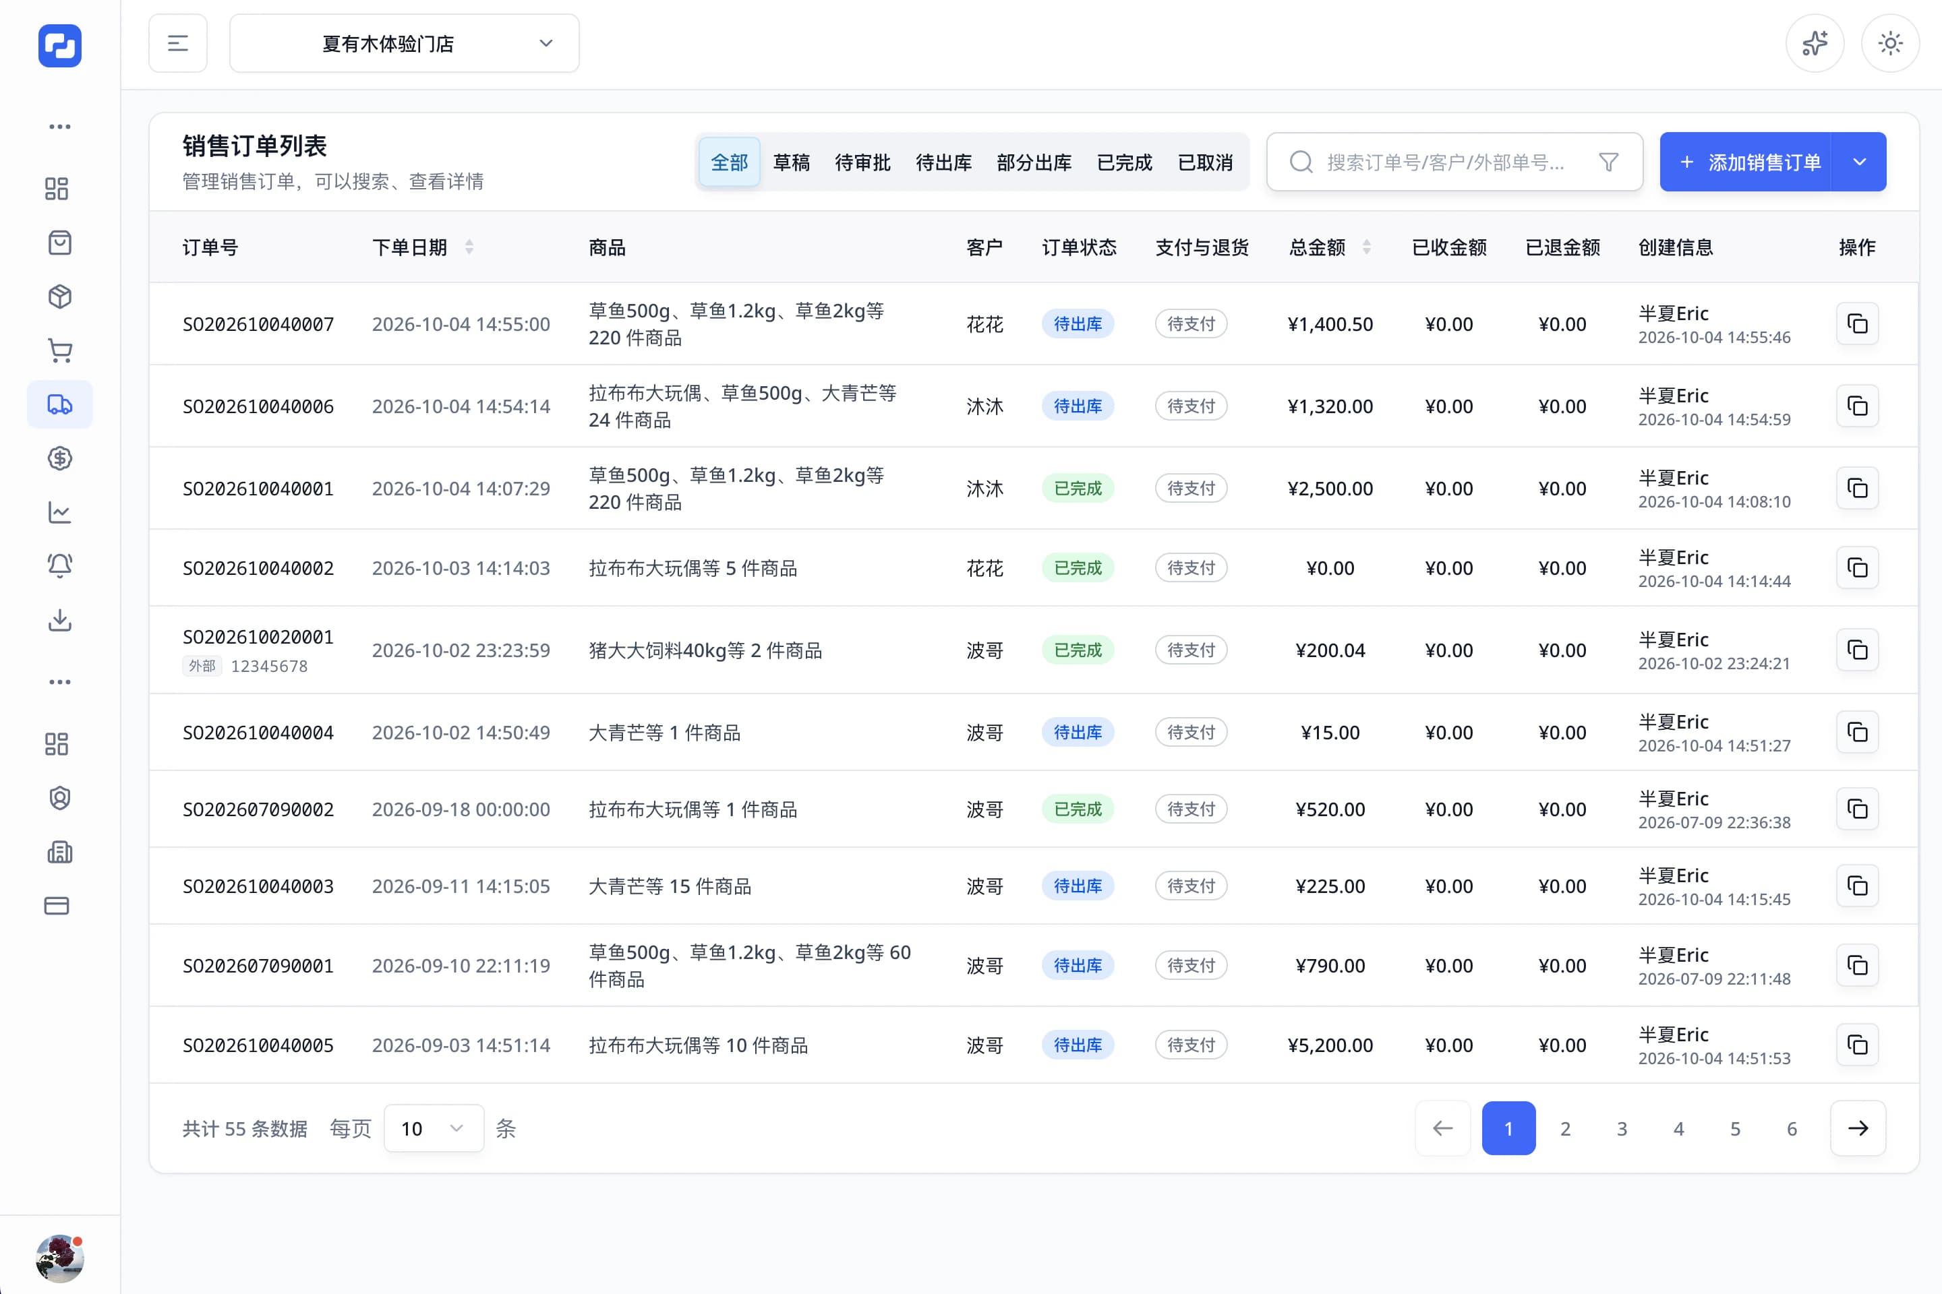Copy order SO202610040007
This screenshot has height=1294, width=1942.
click(x=1857, y=323)
